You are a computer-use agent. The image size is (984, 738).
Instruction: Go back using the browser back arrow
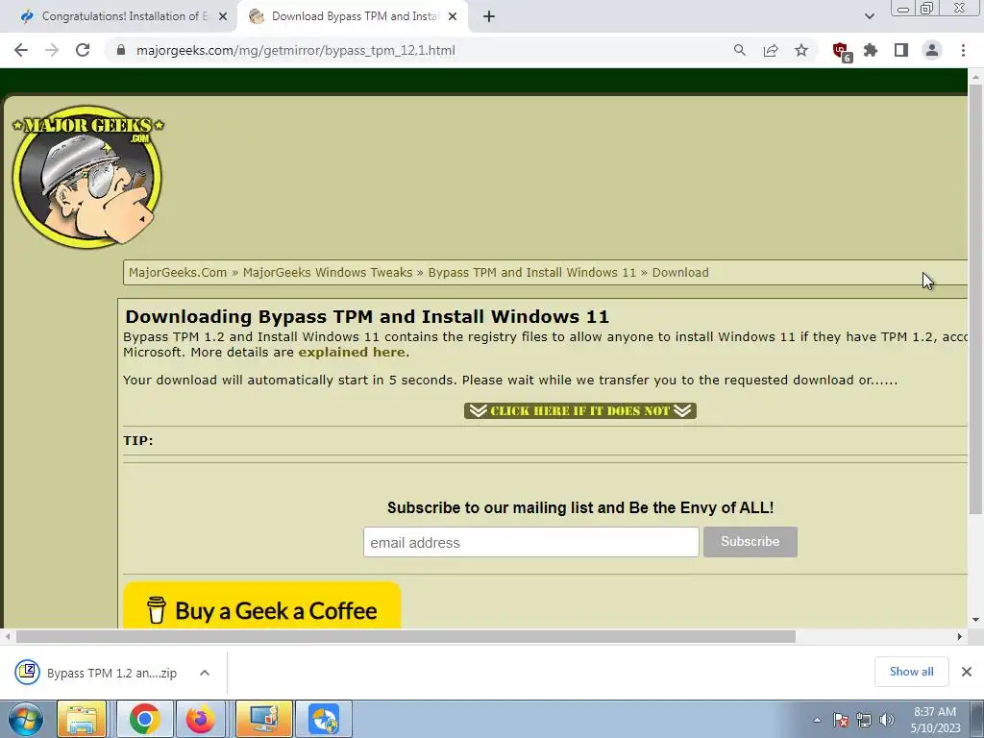click(x=21, y=50)
